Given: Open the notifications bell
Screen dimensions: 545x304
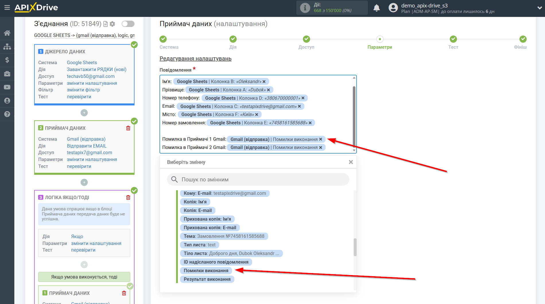Looking at the screenshot, I should 377,8.
